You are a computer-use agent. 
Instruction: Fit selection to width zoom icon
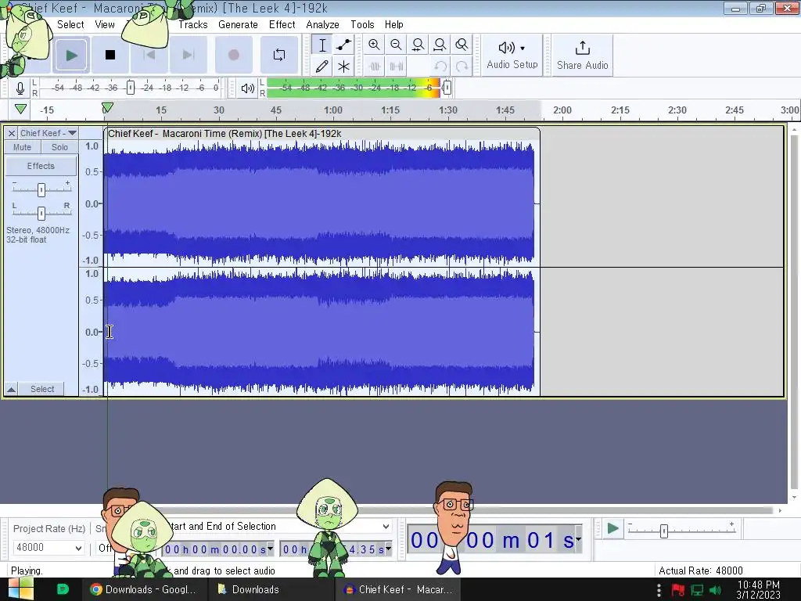coord(418,45)
